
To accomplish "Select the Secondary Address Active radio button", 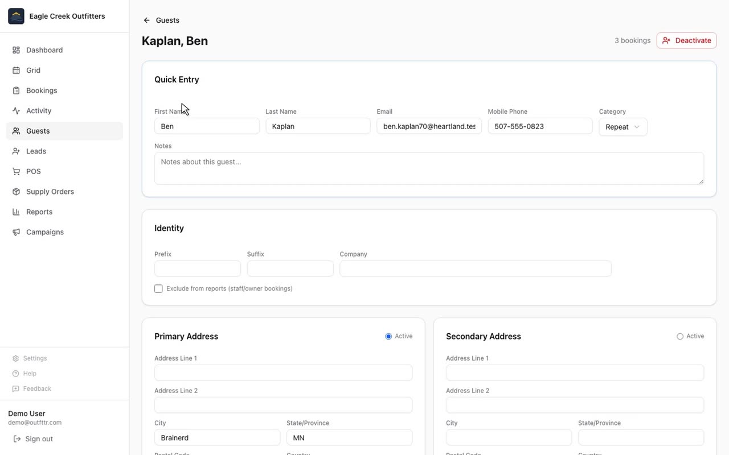I will point(680,337).
